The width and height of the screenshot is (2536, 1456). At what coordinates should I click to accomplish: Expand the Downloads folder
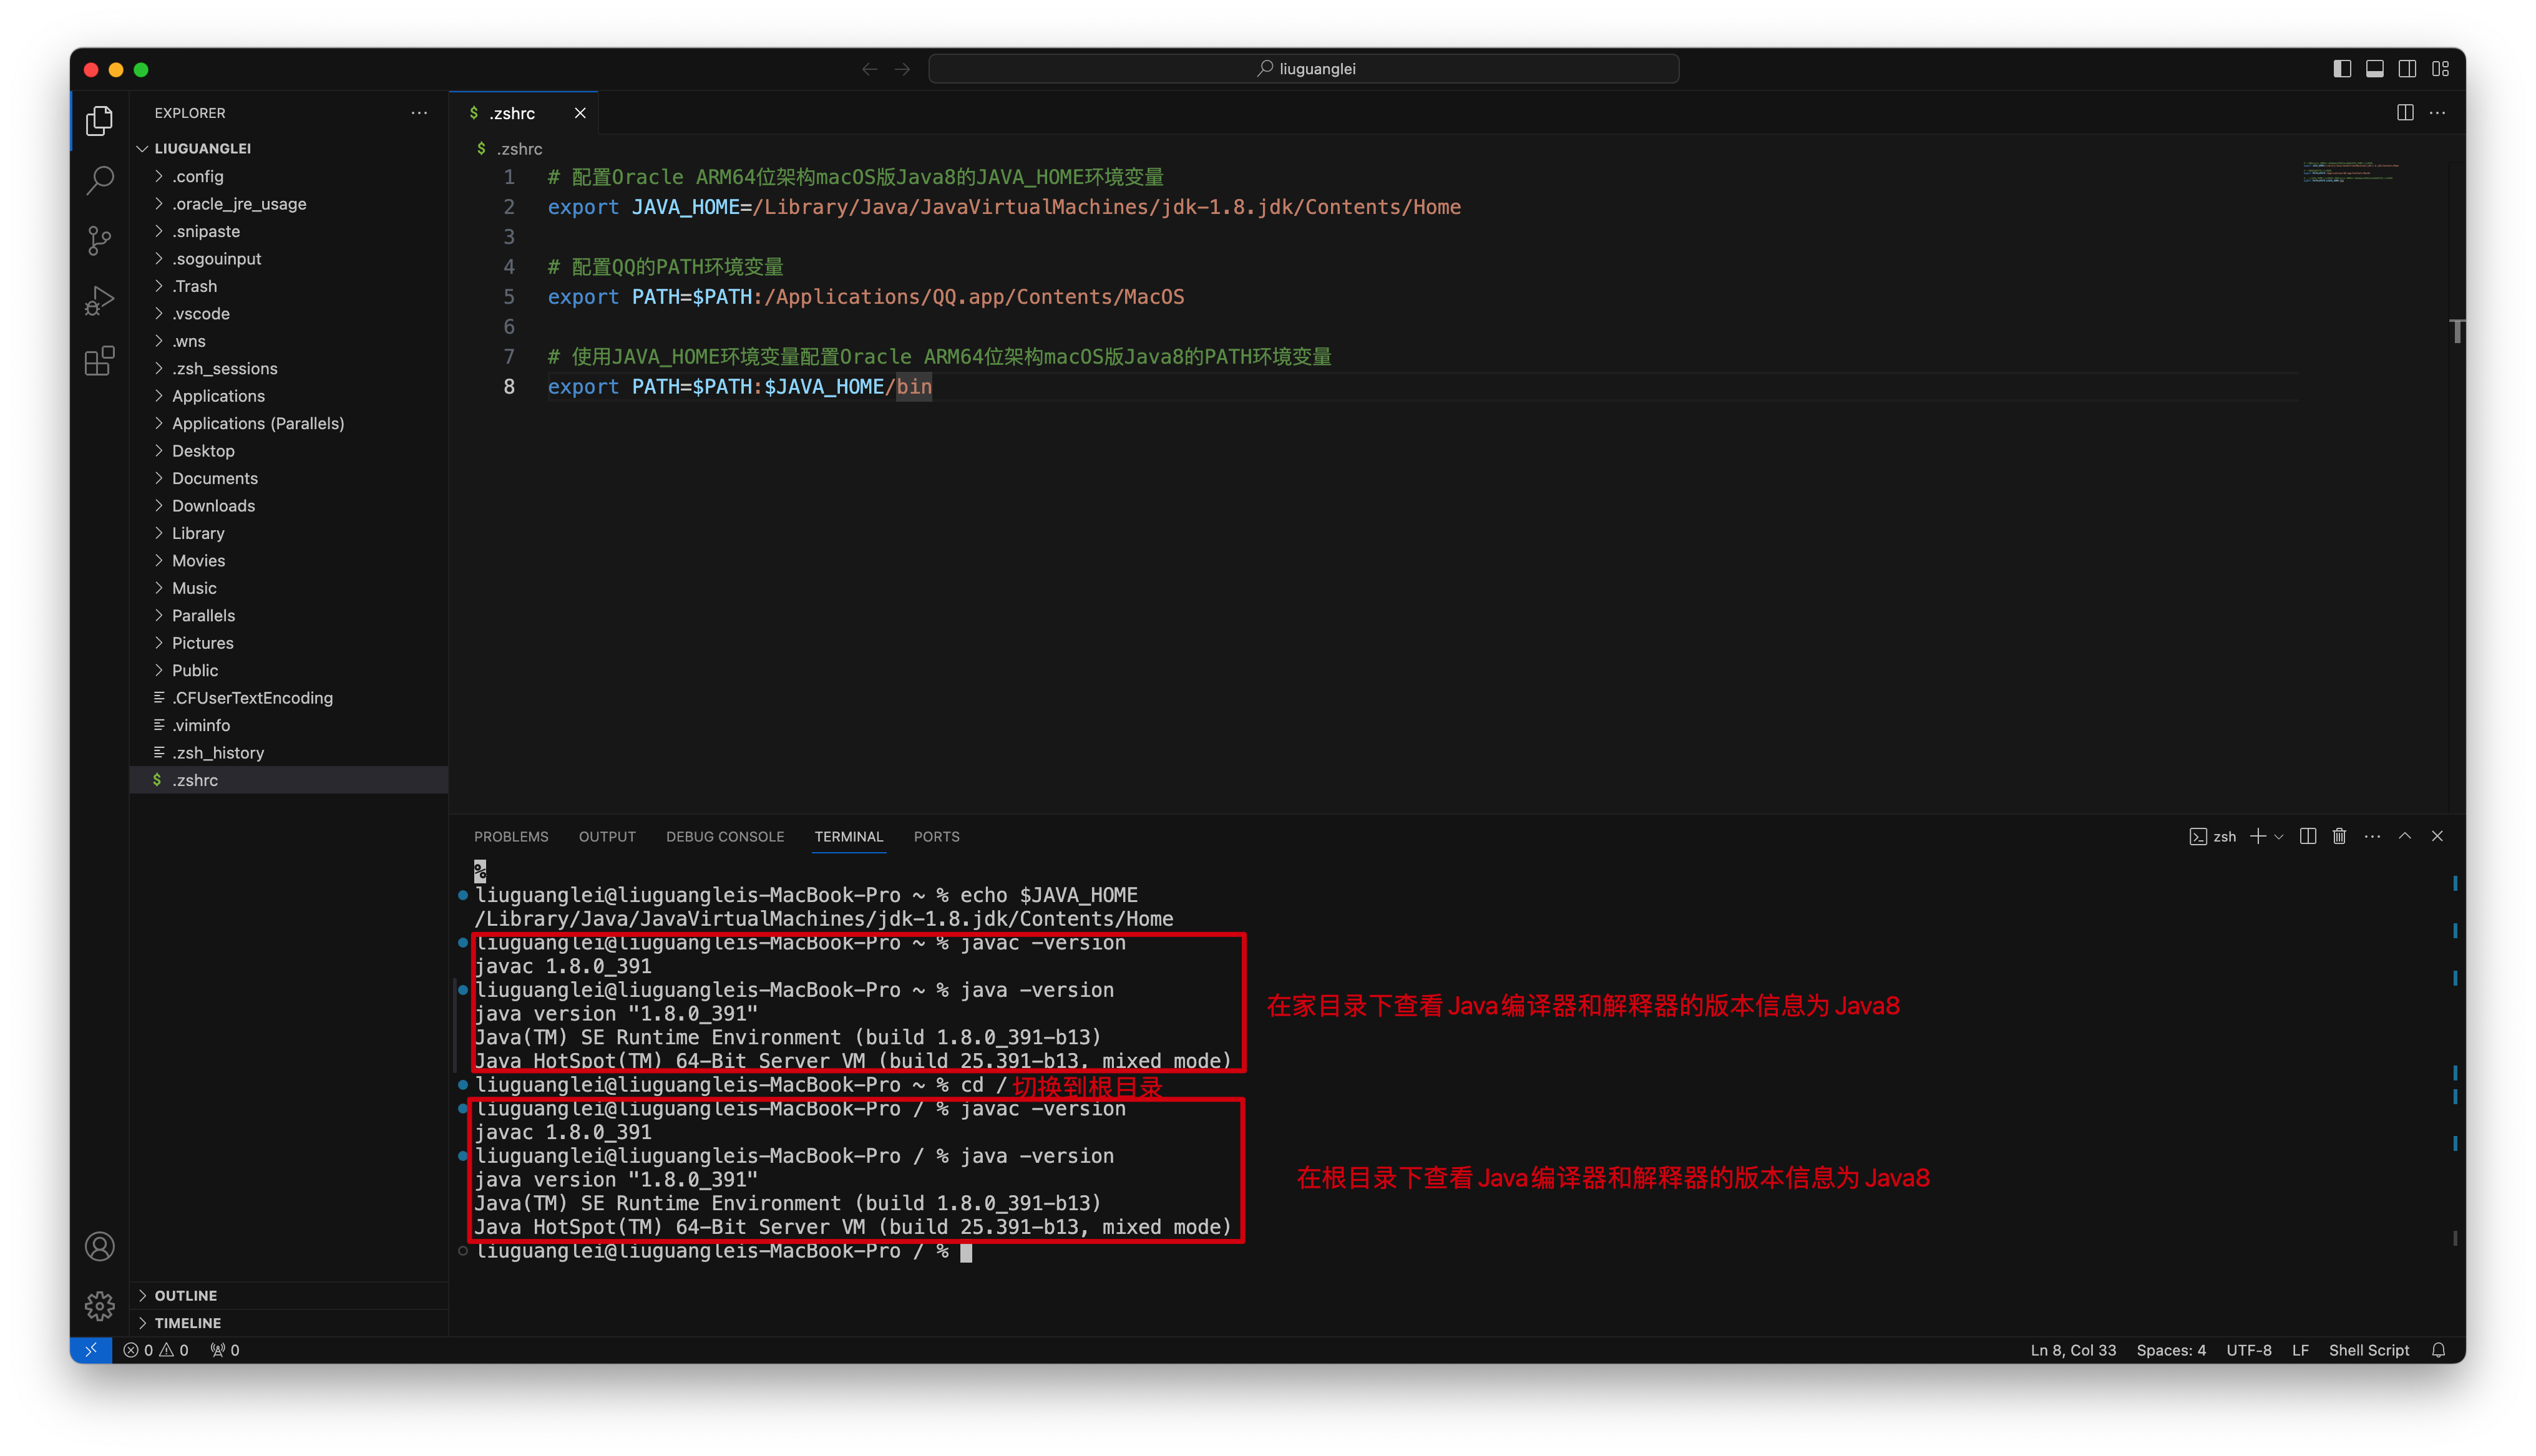click(x=290, y=506)
